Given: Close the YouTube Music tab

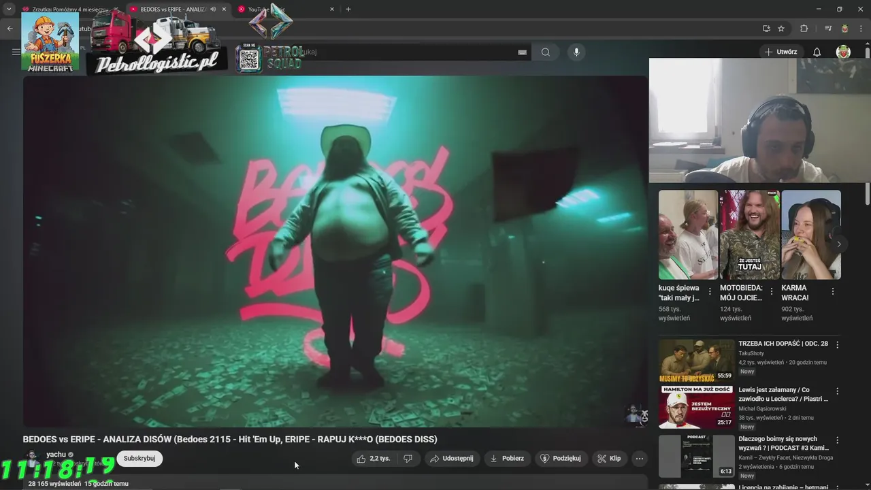Looking at the screenshot, I should coord(332,10).
